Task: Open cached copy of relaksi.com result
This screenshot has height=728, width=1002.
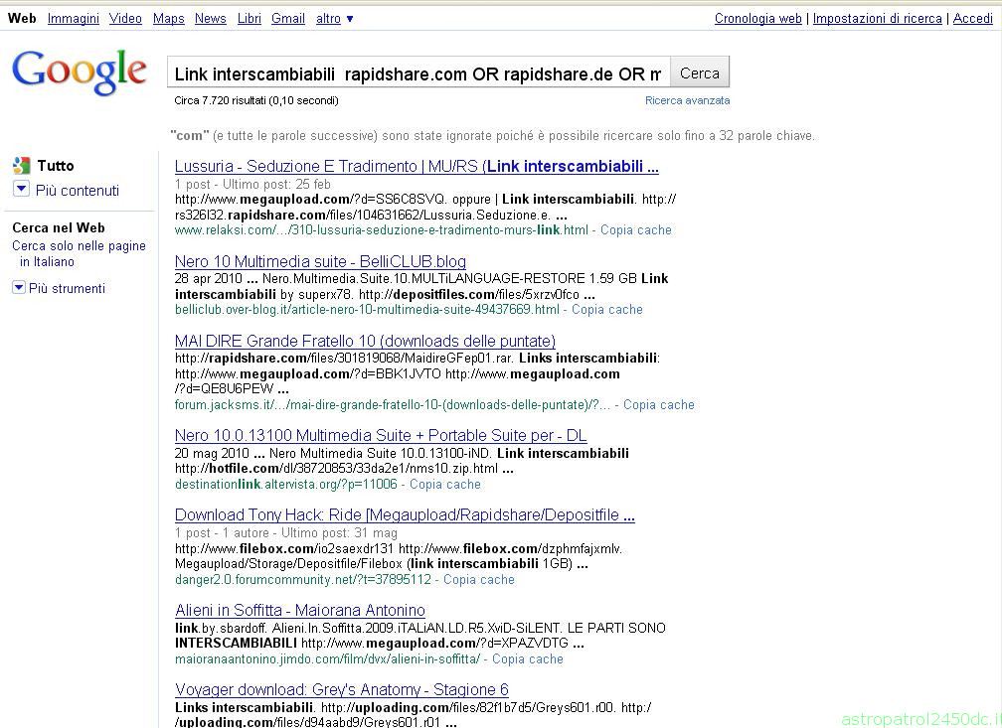Action: tap(636, 229)
